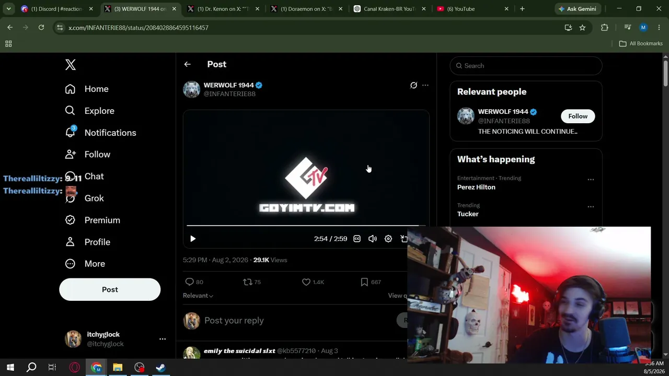
Task: Go to Profile in the sidebar
Action: (87, 242)
